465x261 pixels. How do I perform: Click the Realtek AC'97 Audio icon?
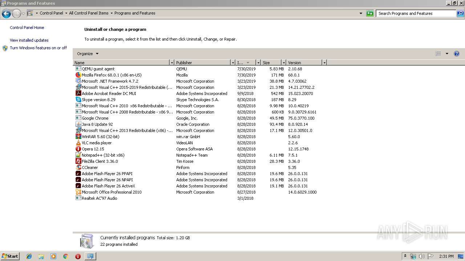tap(78, 198)
